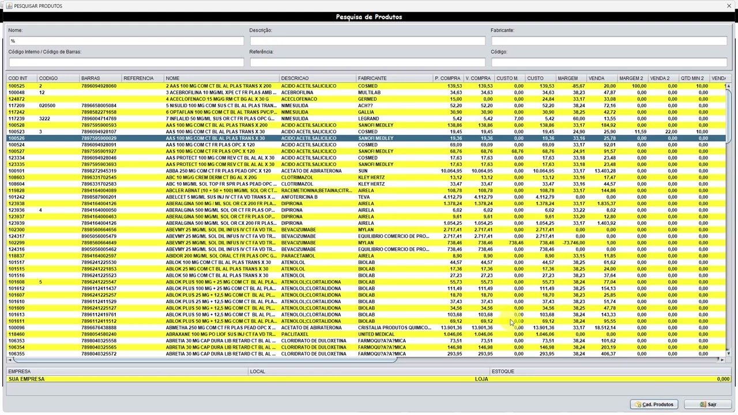This screenshot has width=738, height=415.
Task: Click the PACLITAXEL description cell
Action: click(318, 334)
